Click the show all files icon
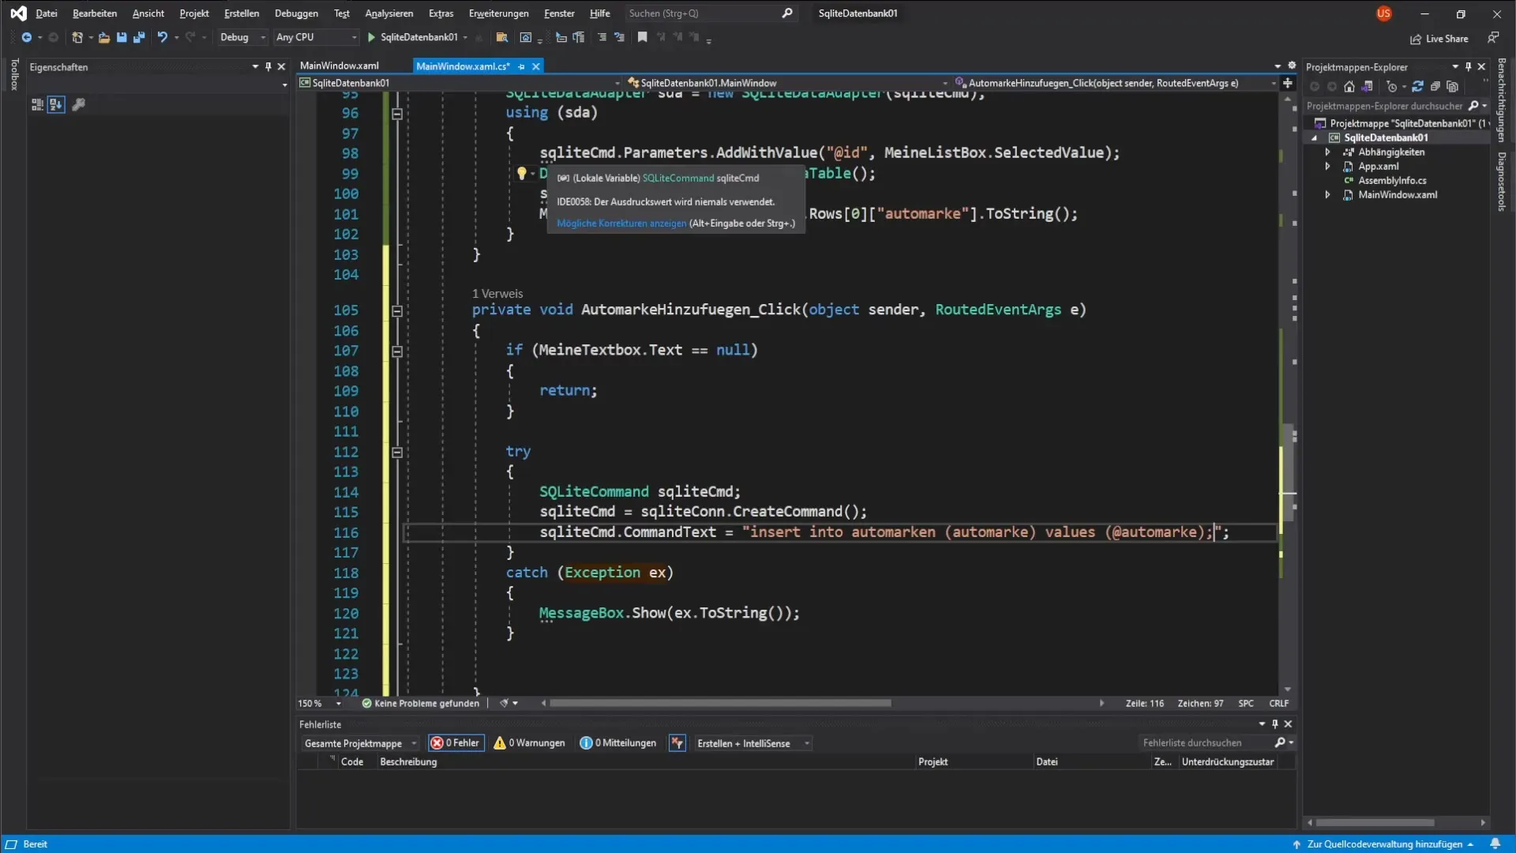 tap(1453, 87)
